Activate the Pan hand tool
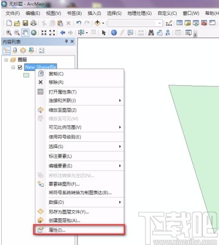The image size is (219, 245). pyautogui.click(x=25, y=33)
